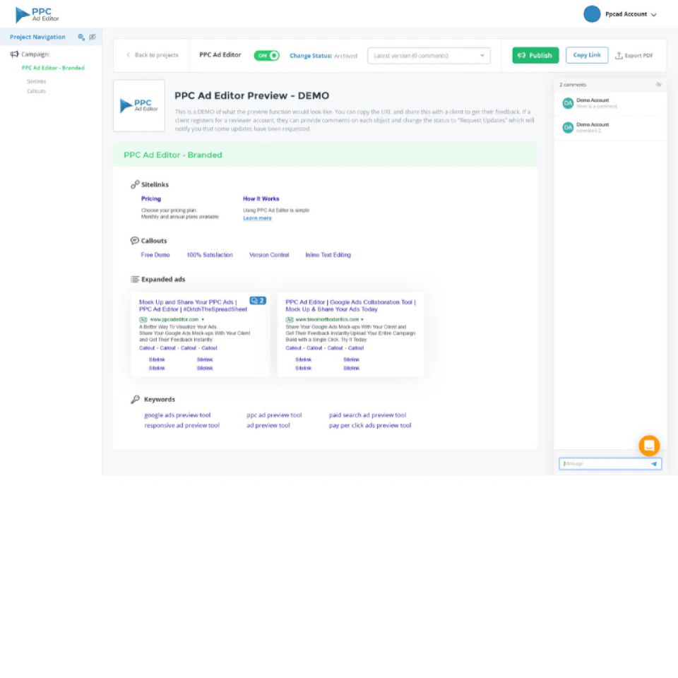Click the 'Google Ads Collaboration Tool' ad headline
This screenshot has height=678, width=678.
click(350, 305)
